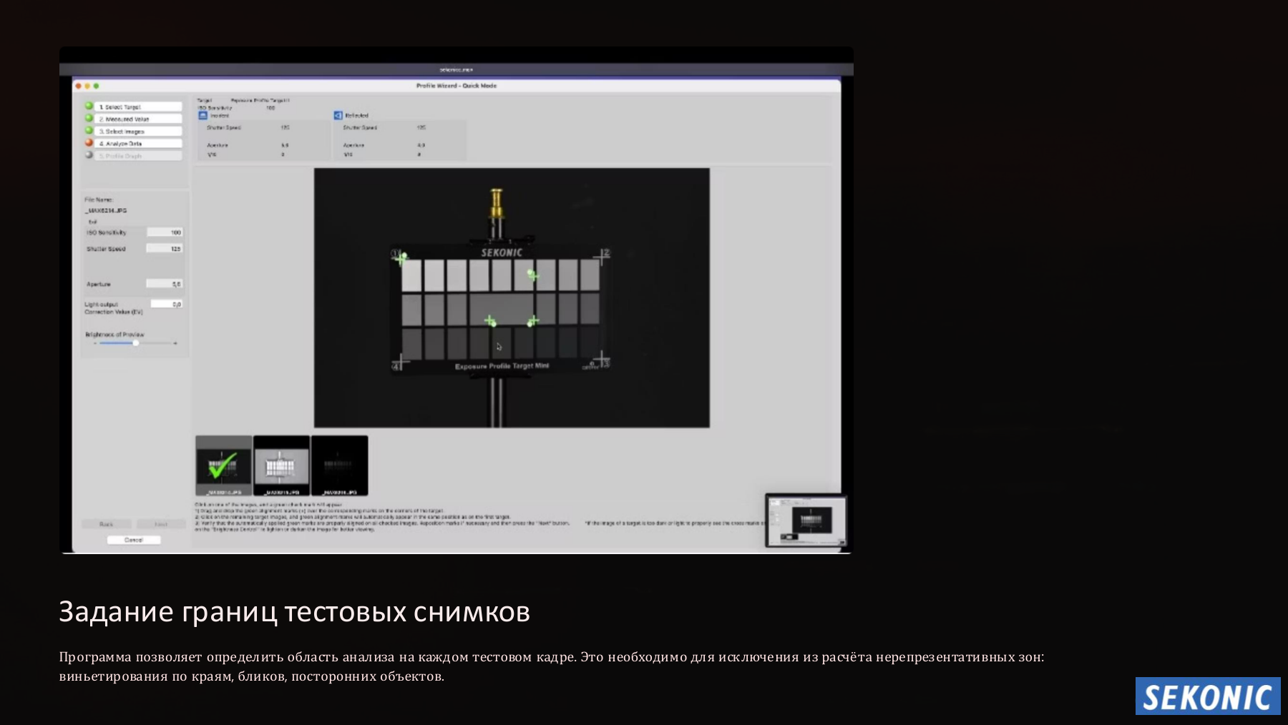Click the "Profile Wizard - Quick Mode" window title
The image size is (1288, 725).
coord(457,86)
